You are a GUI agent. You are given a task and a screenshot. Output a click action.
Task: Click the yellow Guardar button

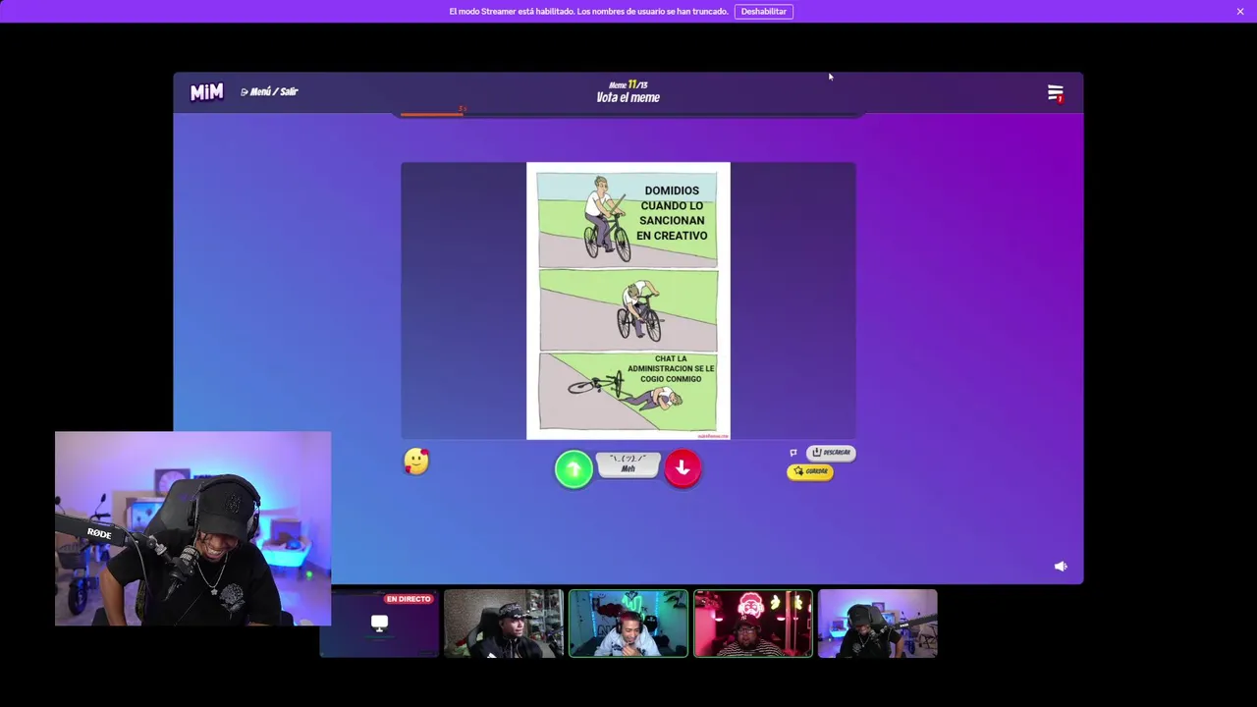pyautogui.click(x=810, y=471)
